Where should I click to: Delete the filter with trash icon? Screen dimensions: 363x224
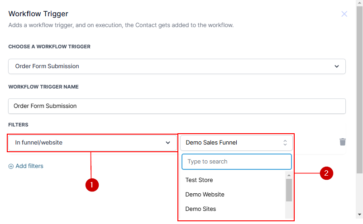343,142
